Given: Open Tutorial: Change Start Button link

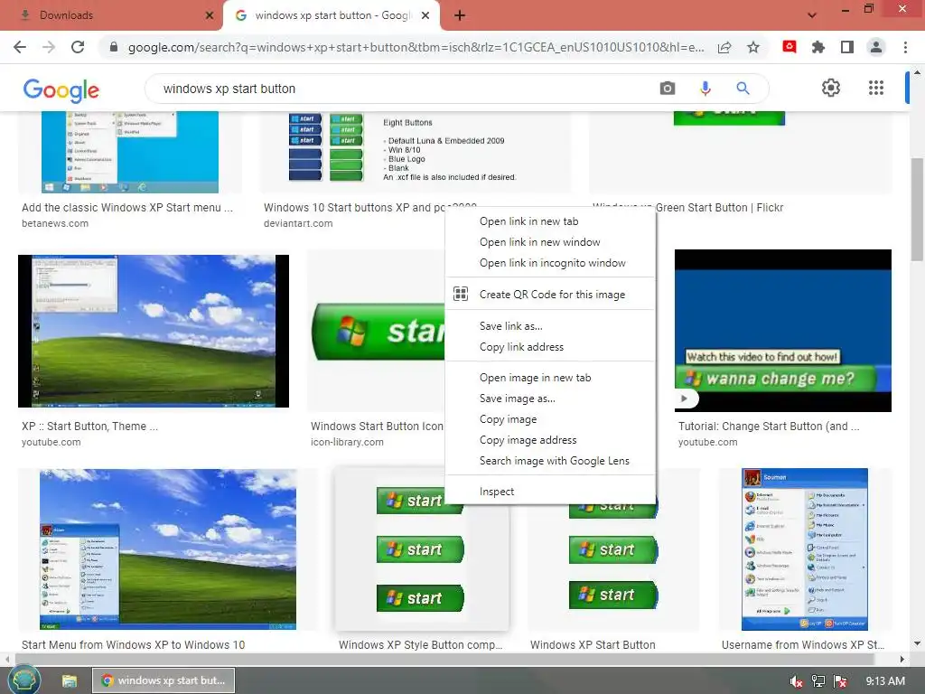Looking at the screenshot, I should coord(769,427).
